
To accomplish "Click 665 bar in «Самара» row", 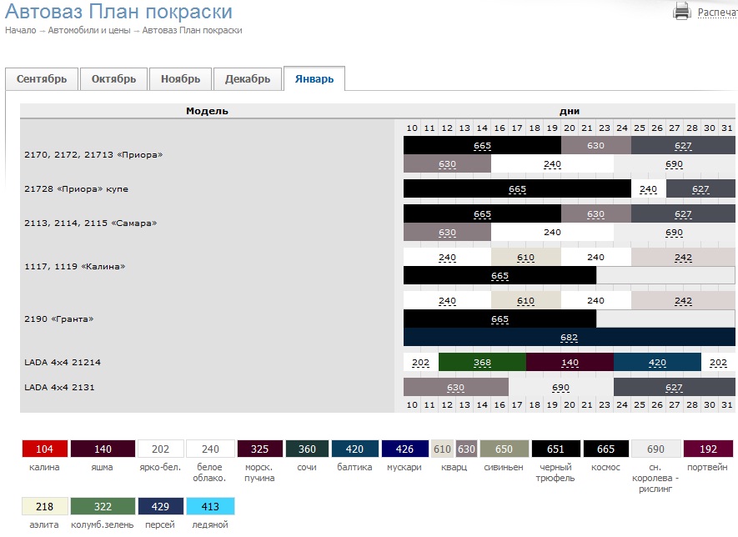I will coord(482,213).
